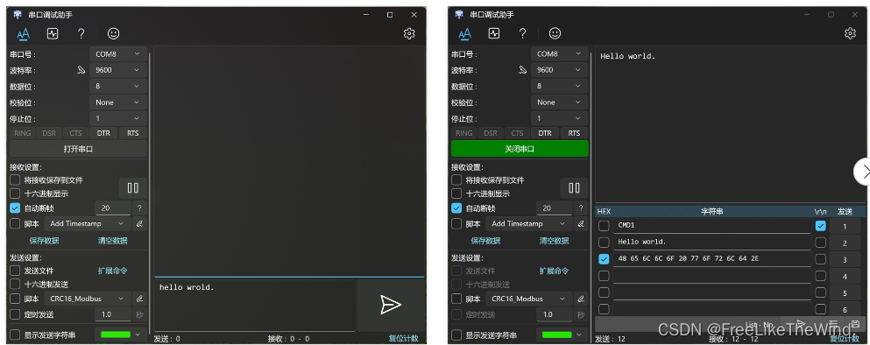Toggle the DTR button in left window

point(103,133)
